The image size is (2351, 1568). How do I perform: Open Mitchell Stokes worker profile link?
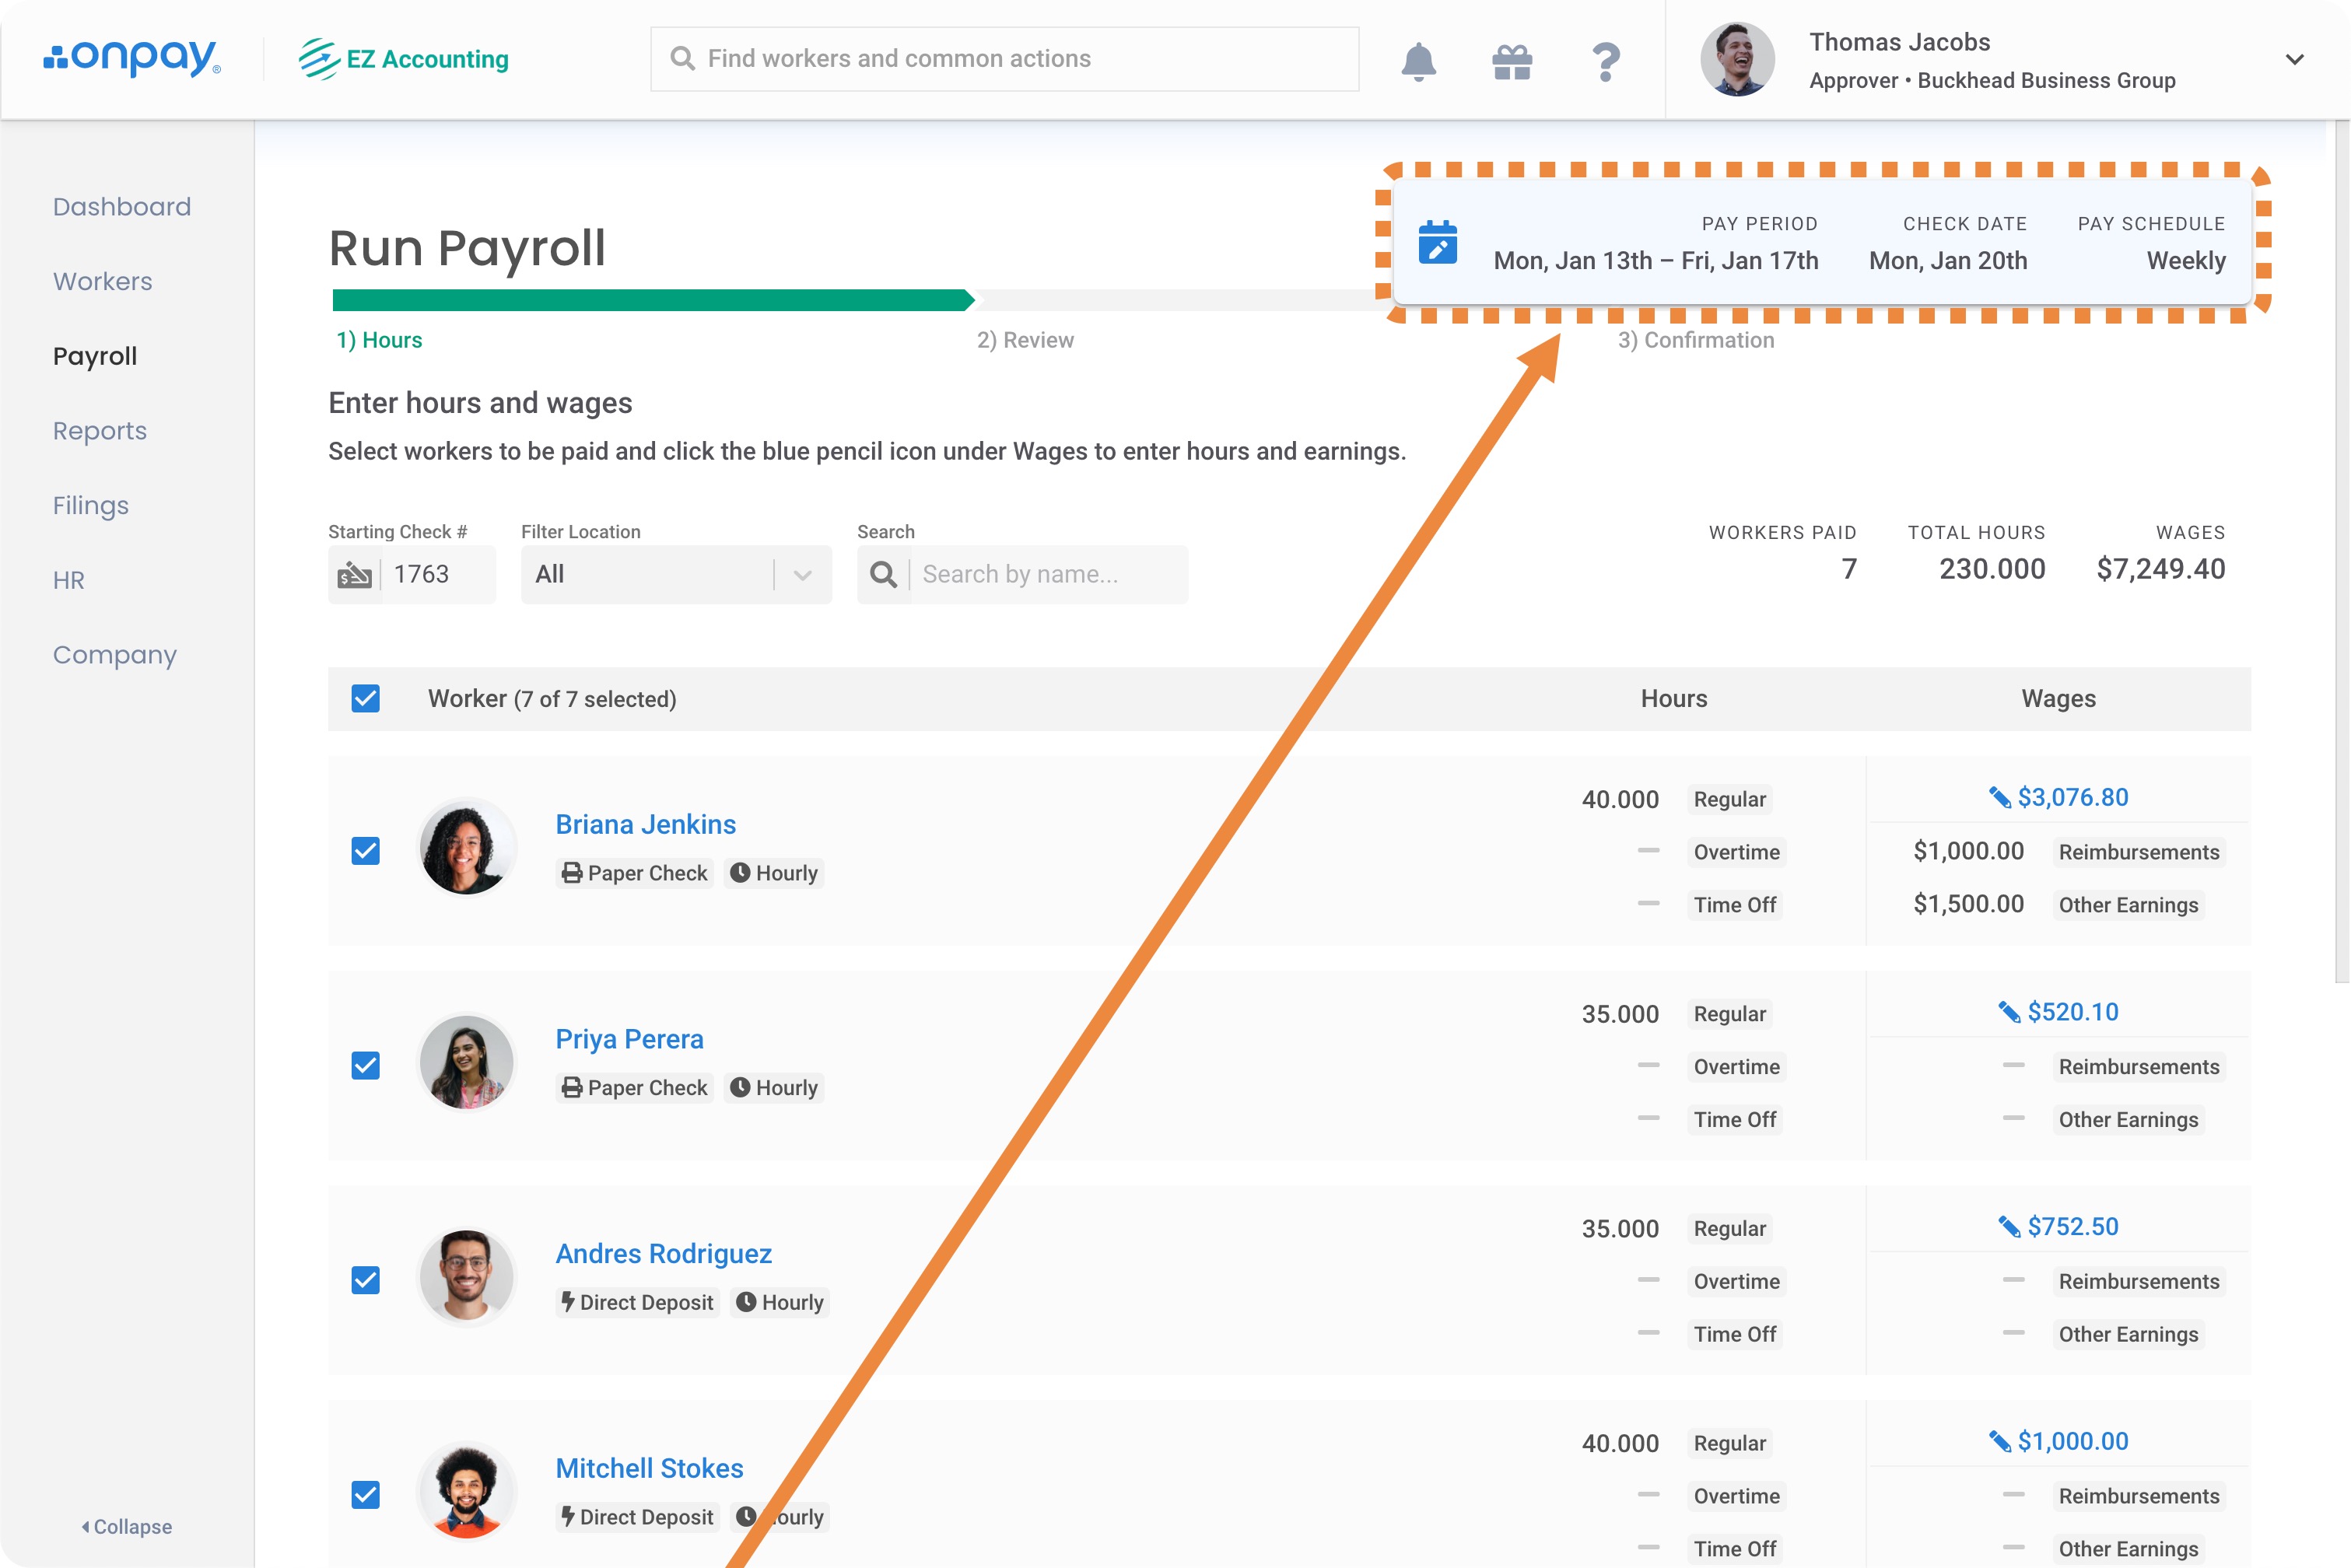click(x=649, y=1468)
